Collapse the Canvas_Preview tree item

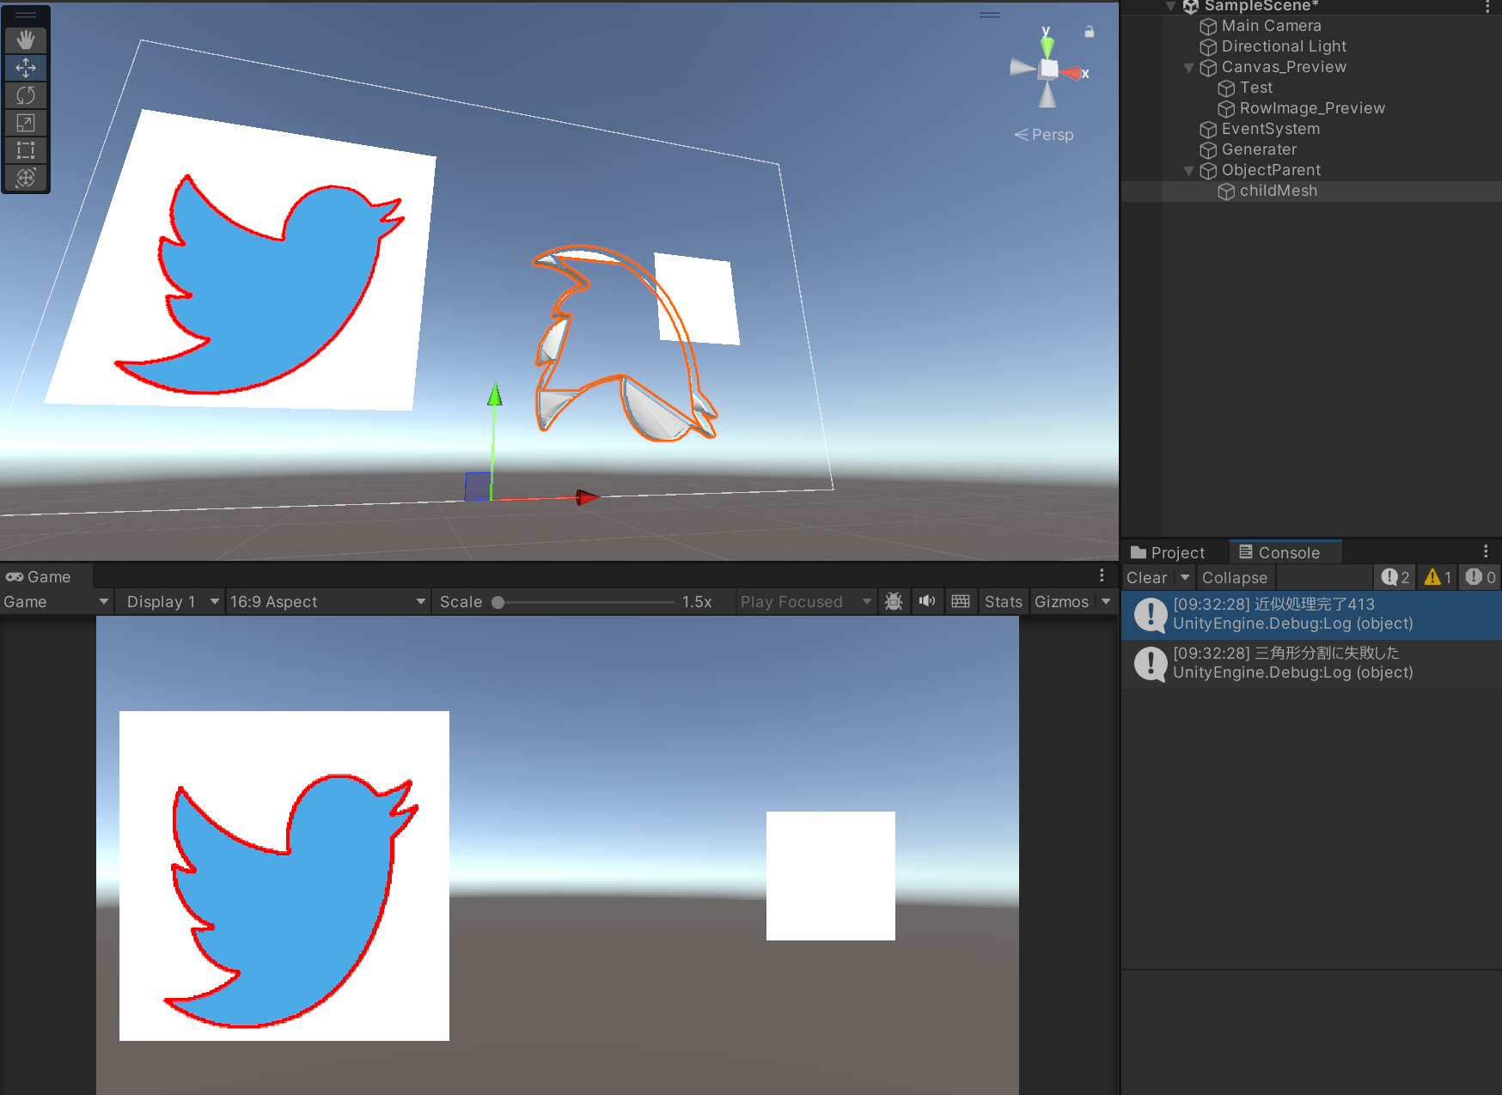(1189, 68)
